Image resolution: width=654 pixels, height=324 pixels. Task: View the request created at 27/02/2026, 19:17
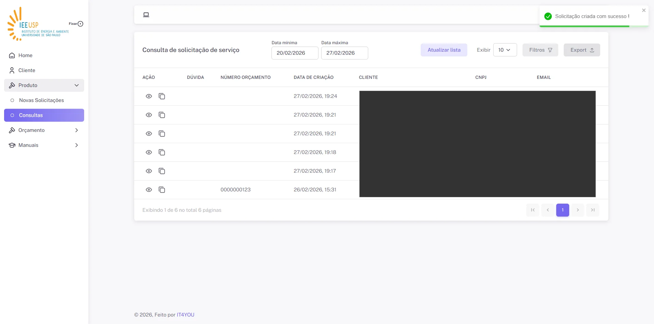(x=149, y=171)
